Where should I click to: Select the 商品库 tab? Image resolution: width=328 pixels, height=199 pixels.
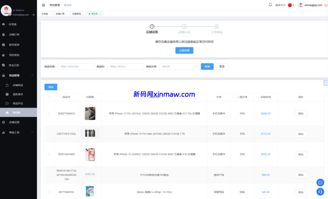[x=94, y=14]
